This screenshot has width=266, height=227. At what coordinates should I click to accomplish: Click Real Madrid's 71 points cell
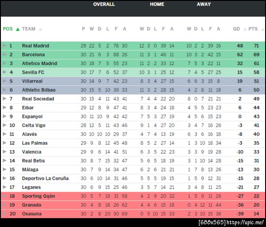256,46
